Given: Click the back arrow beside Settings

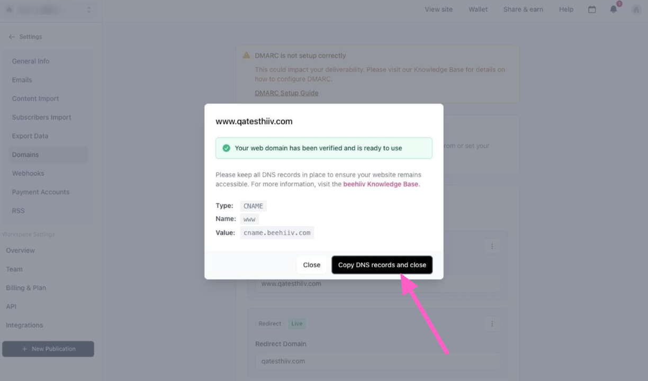Looking at the screenshot, I should [x=12, y=37].
